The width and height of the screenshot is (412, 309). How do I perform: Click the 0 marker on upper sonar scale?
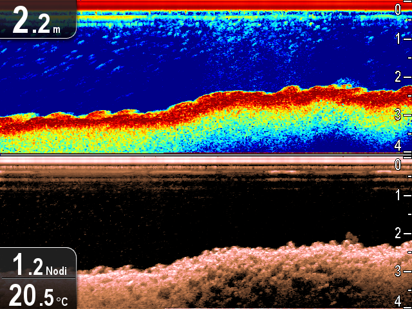pyautogui.click(x=398, y=9)
